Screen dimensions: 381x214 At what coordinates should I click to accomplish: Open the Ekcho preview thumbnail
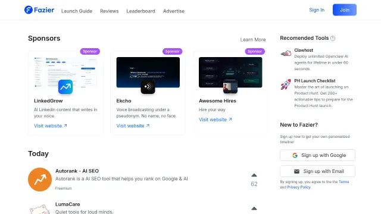click(x=148, y=73)
